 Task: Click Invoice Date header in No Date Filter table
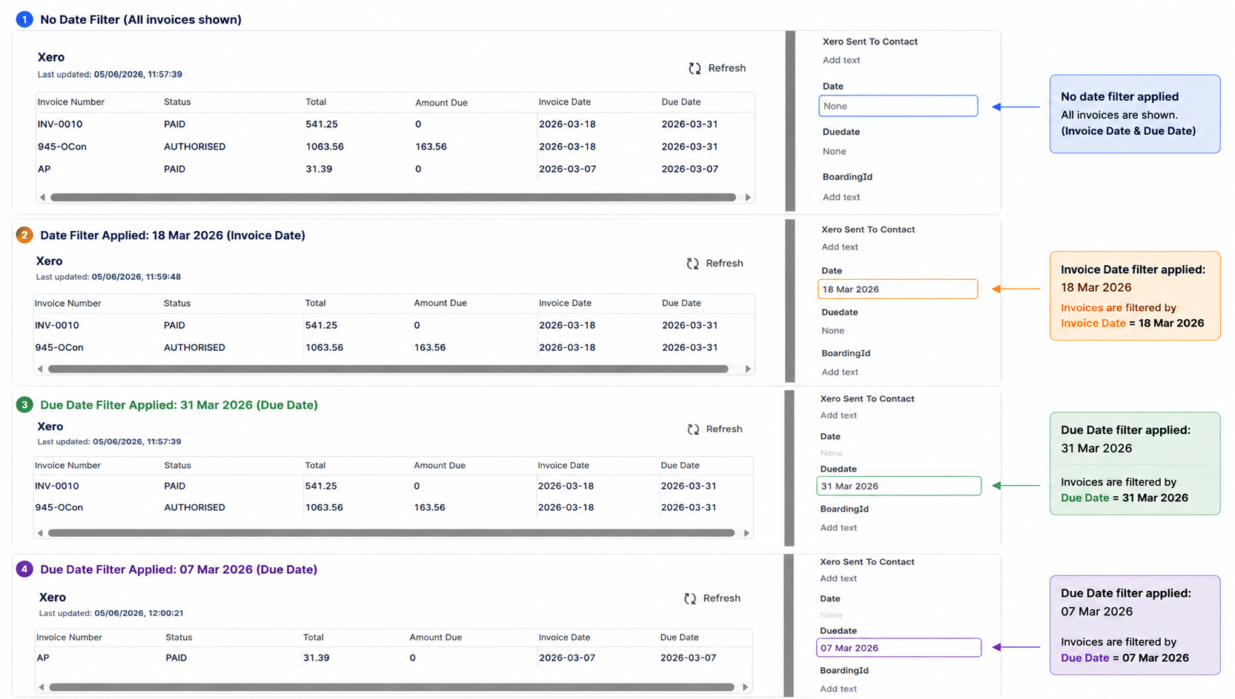click(x=565, y=102)
